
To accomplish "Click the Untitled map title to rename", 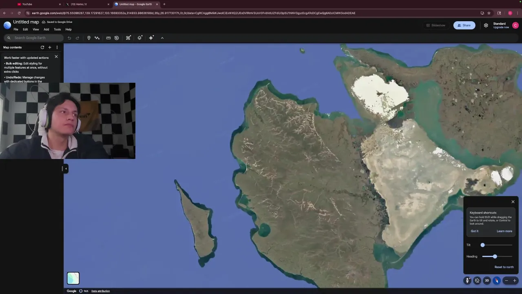I will pyautogui.click(x=26, y=22).
